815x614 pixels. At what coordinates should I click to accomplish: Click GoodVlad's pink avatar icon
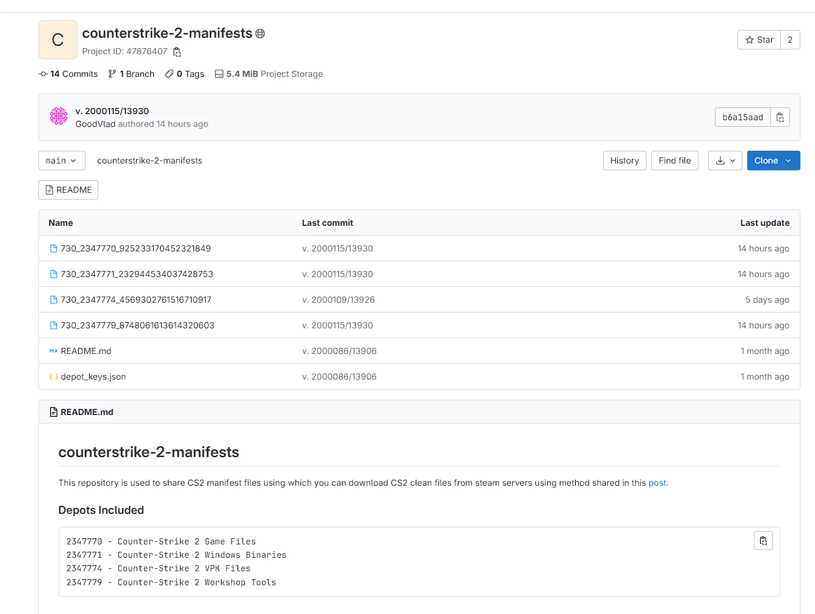click(x=59, y=117)
